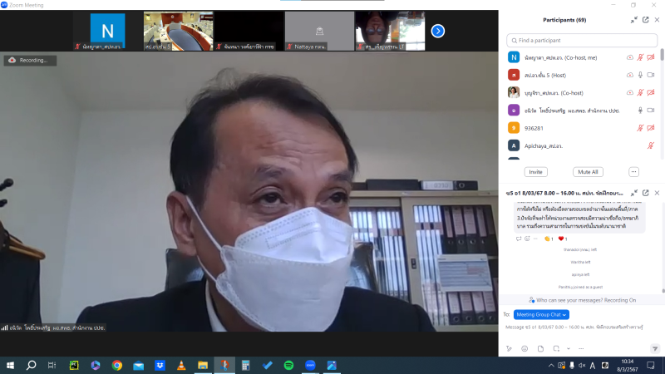The width and height of the screenshot is (665, 374).
Task: Pop out the Participants panel
Action: point(646,20)
